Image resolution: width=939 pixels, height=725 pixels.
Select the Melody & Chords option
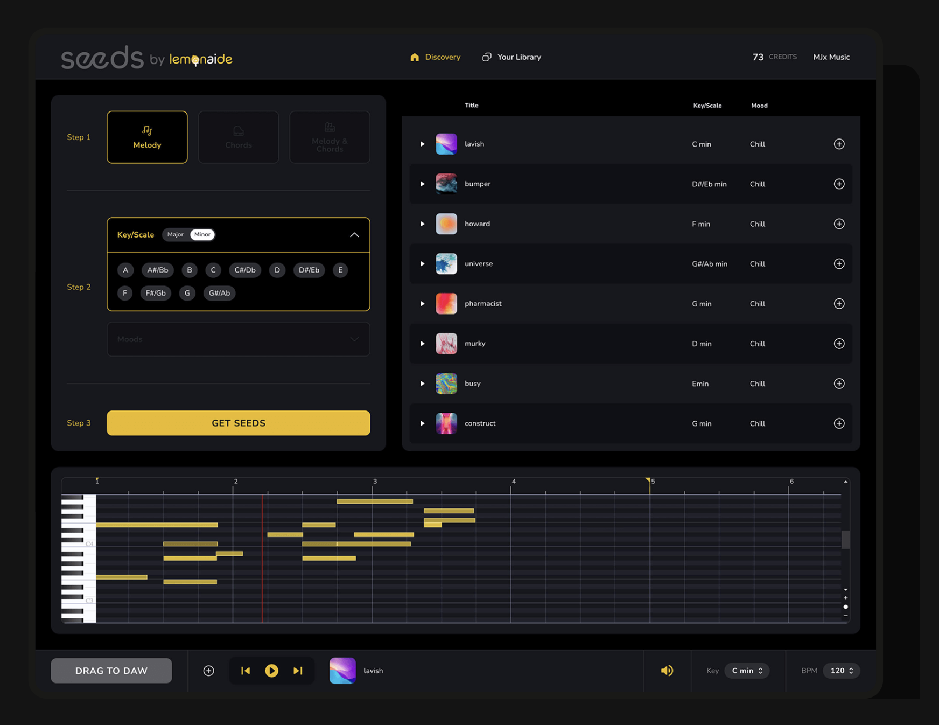point(330,137)
